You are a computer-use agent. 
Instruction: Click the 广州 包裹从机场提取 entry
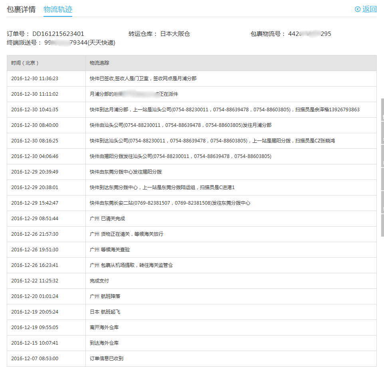[x=131, y=265]
